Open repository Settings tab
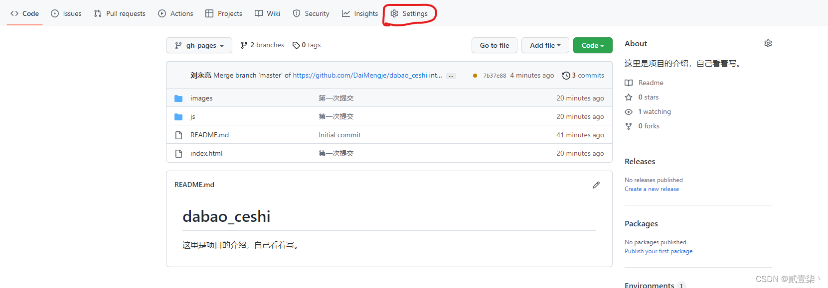Viewport: 828px width, 288px height. pos(409,13)
